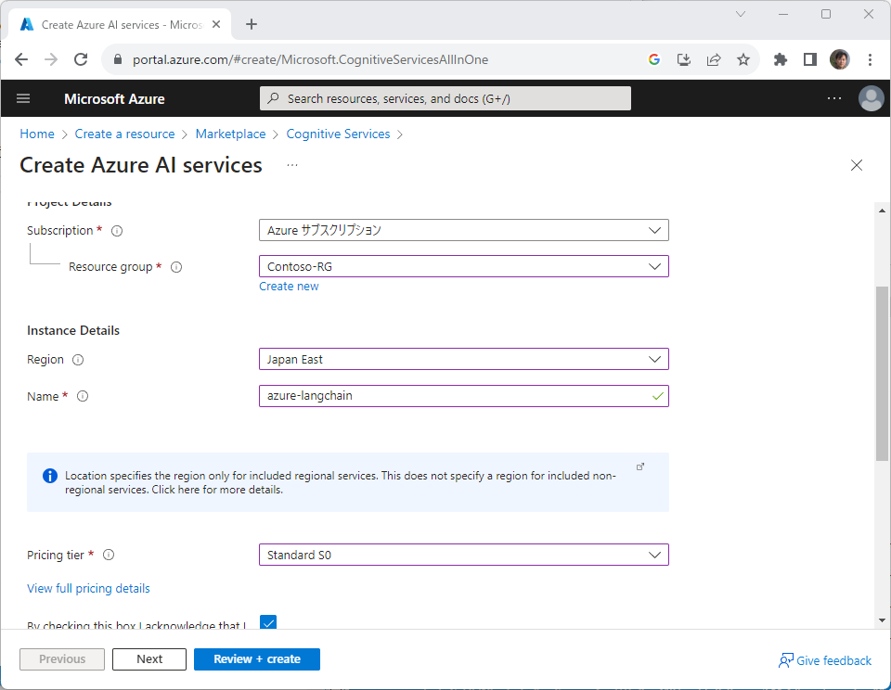The height and width of the screenshot is (690, 891).
Task: Show info tooltip for Subscription
Action: pos(117,231)
